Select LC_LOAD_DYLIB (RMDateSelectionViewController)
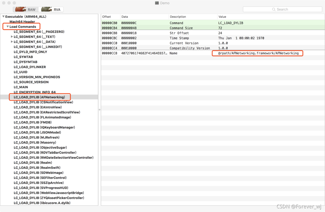Viewport: 325px width, 212px height. click(53, 157)
